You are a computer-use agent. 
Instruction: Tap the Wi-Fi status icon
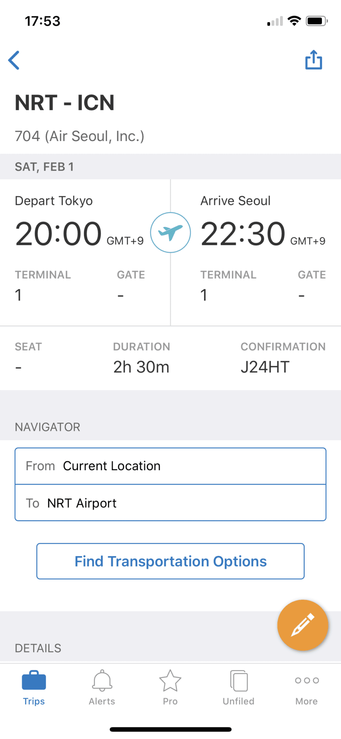coord(294,21)
